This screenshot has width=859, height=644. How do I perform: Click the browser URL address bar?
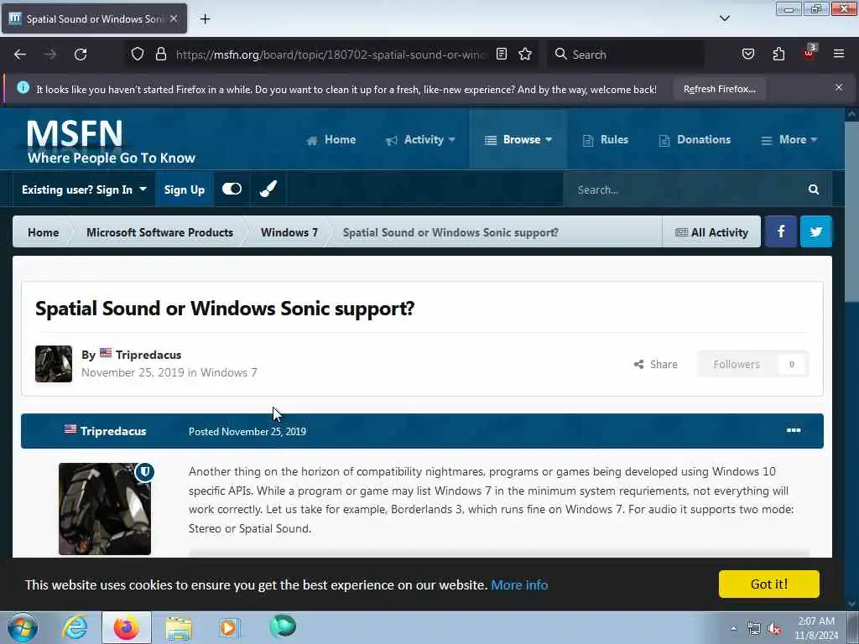[x=331, y=55]
